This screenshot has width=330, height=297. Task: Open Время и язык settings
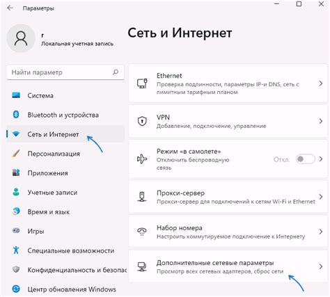click(65, 211)
